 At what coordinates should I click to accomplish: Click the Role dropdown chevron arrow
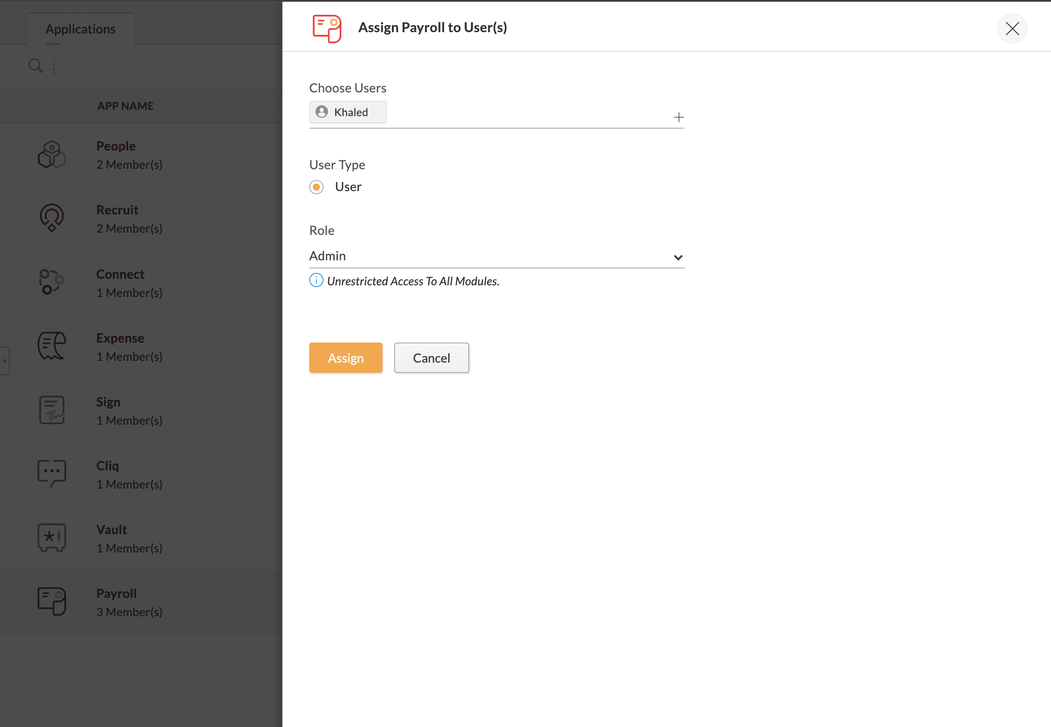[x=678, y=258]
